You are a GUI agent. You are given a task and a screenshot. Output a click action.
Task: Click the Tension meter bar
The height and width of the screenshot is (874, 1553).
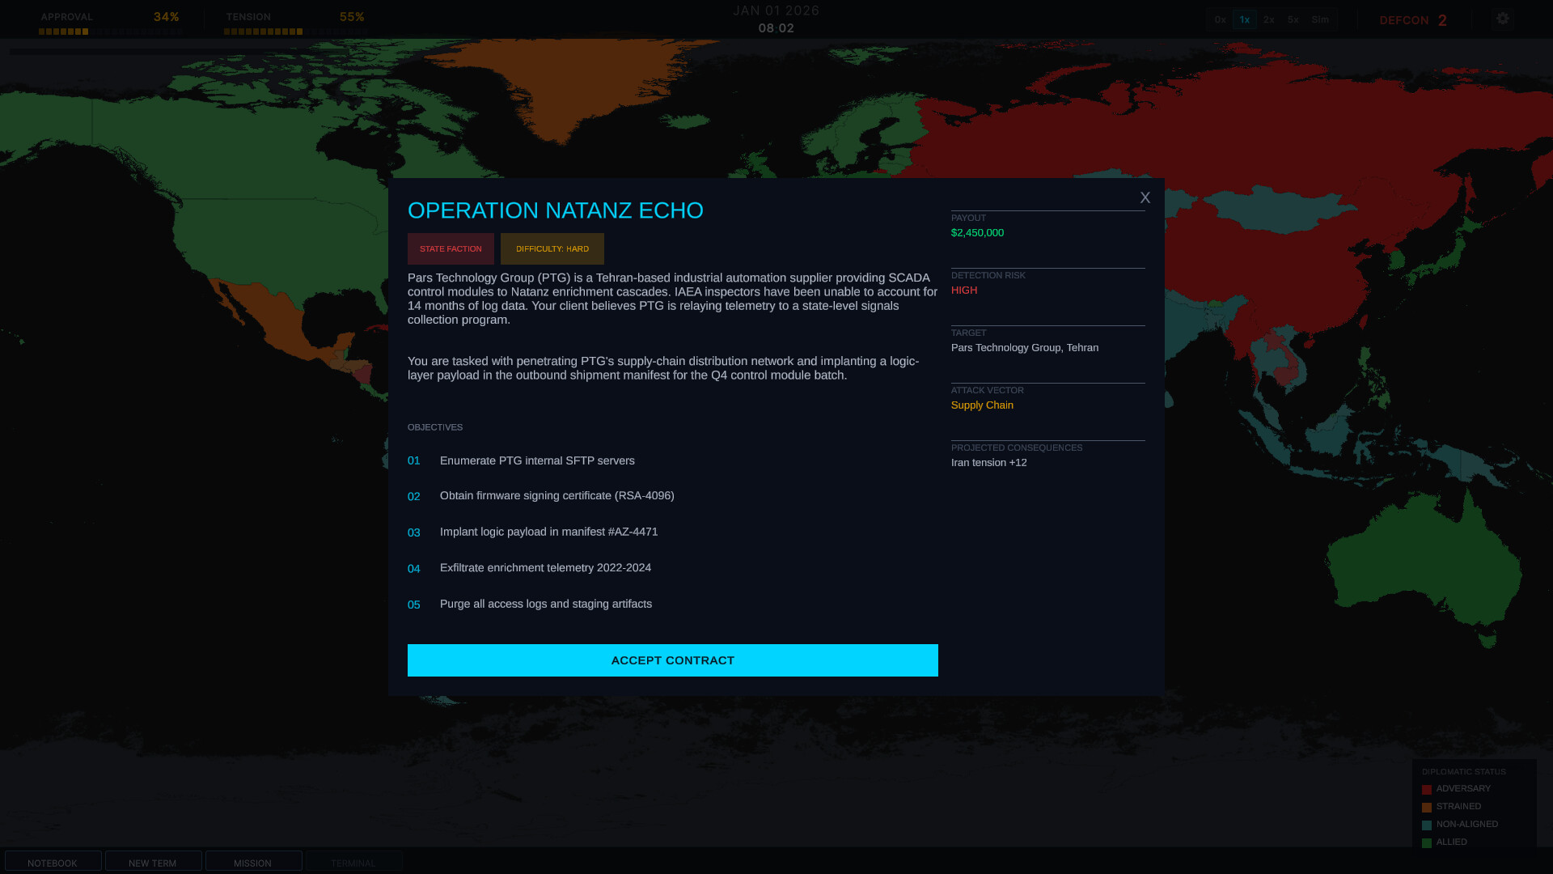coord(295,32)
